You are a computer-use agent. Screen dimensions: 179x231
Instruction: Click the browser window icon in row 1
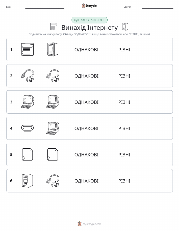[x=28, y=49]
